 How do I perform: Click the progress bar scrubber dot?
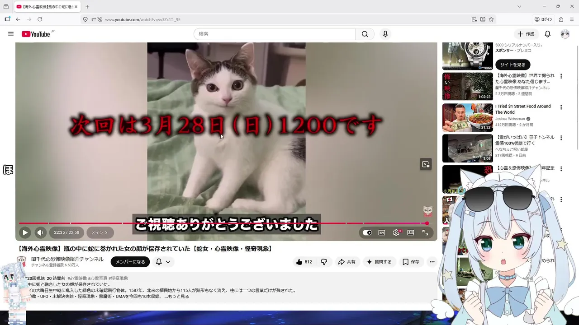pos(427,223)
